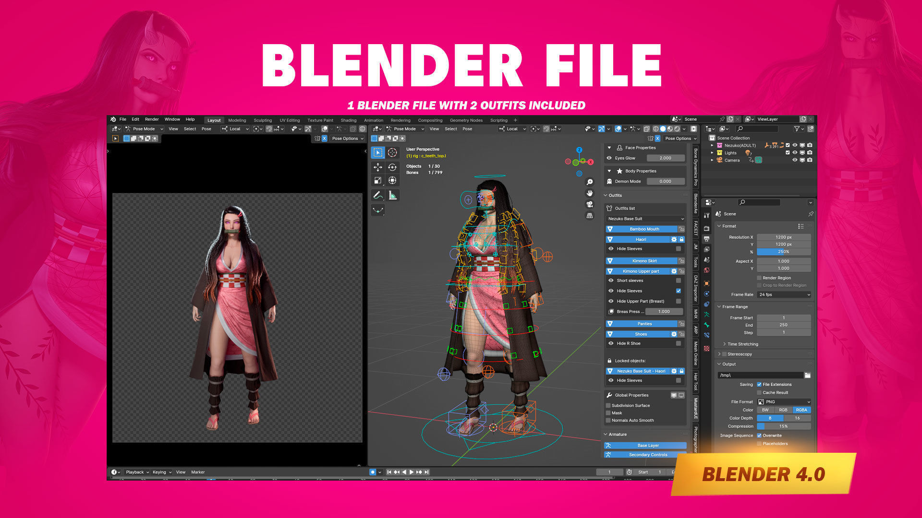Open the Object properties orange square icon
The image size is (922, 518).
(706, 283)
